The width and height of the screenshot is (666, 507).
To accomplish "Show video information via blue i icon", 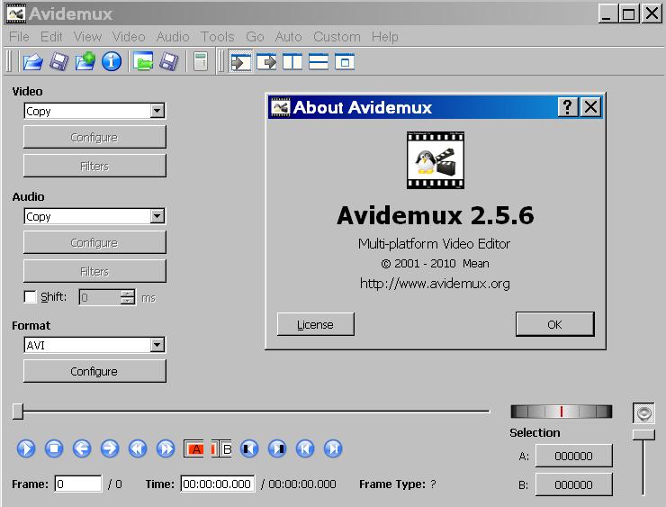I will [112, 61].
